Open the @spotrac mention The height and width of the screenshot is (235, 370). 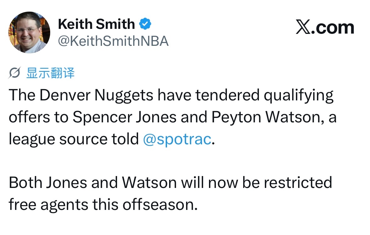177,139
